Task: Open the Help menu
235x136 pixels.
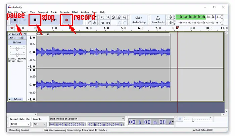Action: pyautogui.click(x=103, y=12)
